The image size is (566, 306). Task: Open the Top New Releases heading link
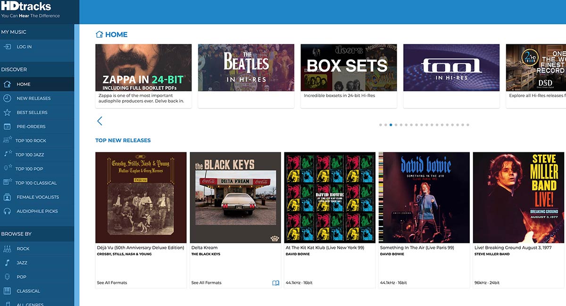(x=123, y=141)
